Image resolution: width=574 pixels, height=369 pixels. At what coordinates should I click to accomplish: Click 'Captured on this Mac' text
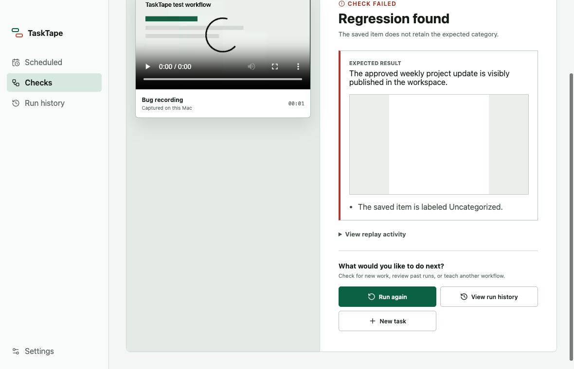[x=167, y=108]
